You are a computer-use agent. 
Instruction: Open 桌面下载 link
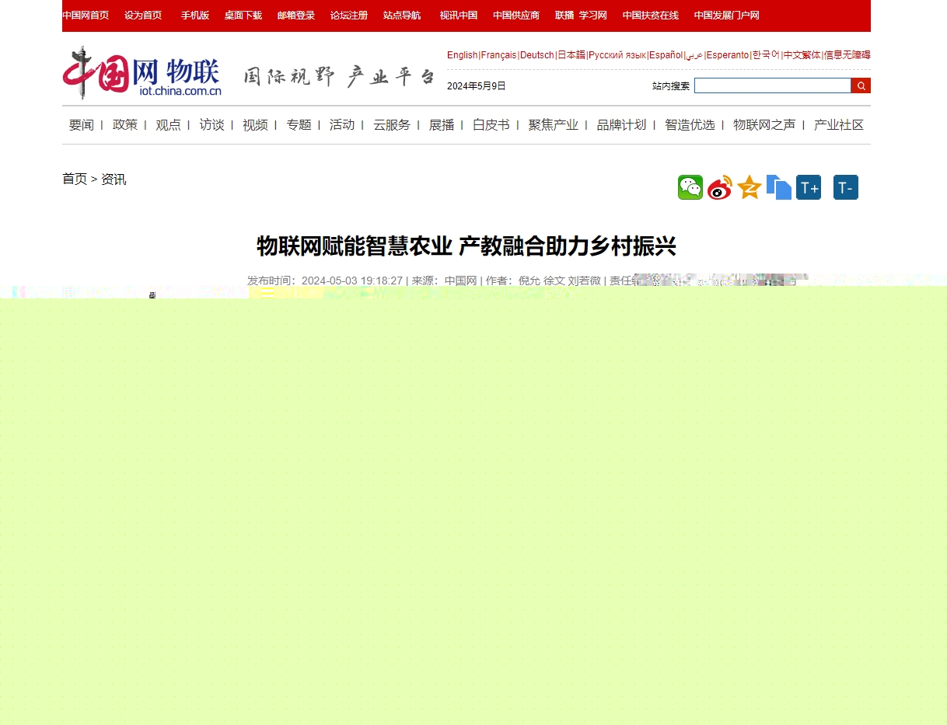[243, 16]
